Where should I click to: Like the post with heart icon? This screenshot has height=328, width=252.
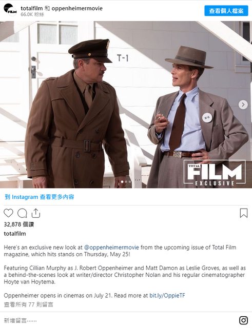click(x=8, y=213)
